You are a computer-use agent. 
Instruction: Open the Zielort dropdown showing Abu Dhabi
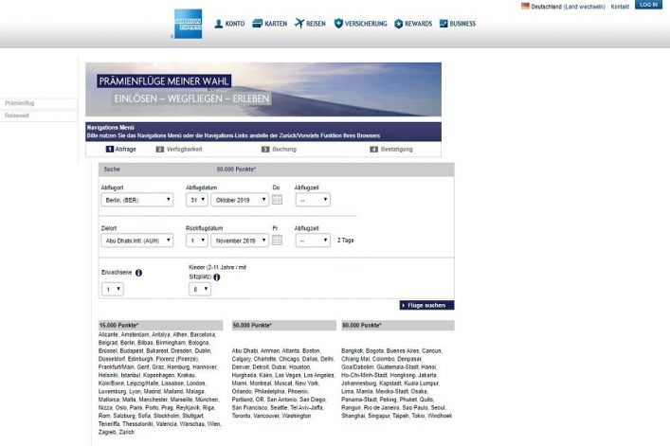click(136, 241)
